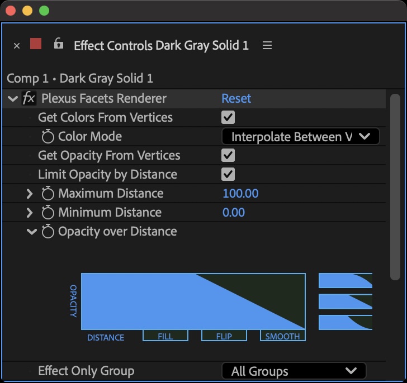This screenshot has width=407, height=383.
Task: Click the vertical scrollbar of effect panel
Action: [x=395, y=187]
